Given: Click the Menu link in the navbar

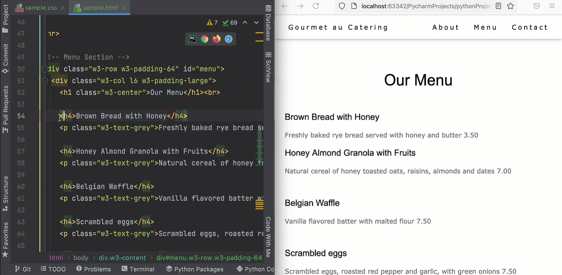Looking at the screenshot, I should [x=485, y=27].
